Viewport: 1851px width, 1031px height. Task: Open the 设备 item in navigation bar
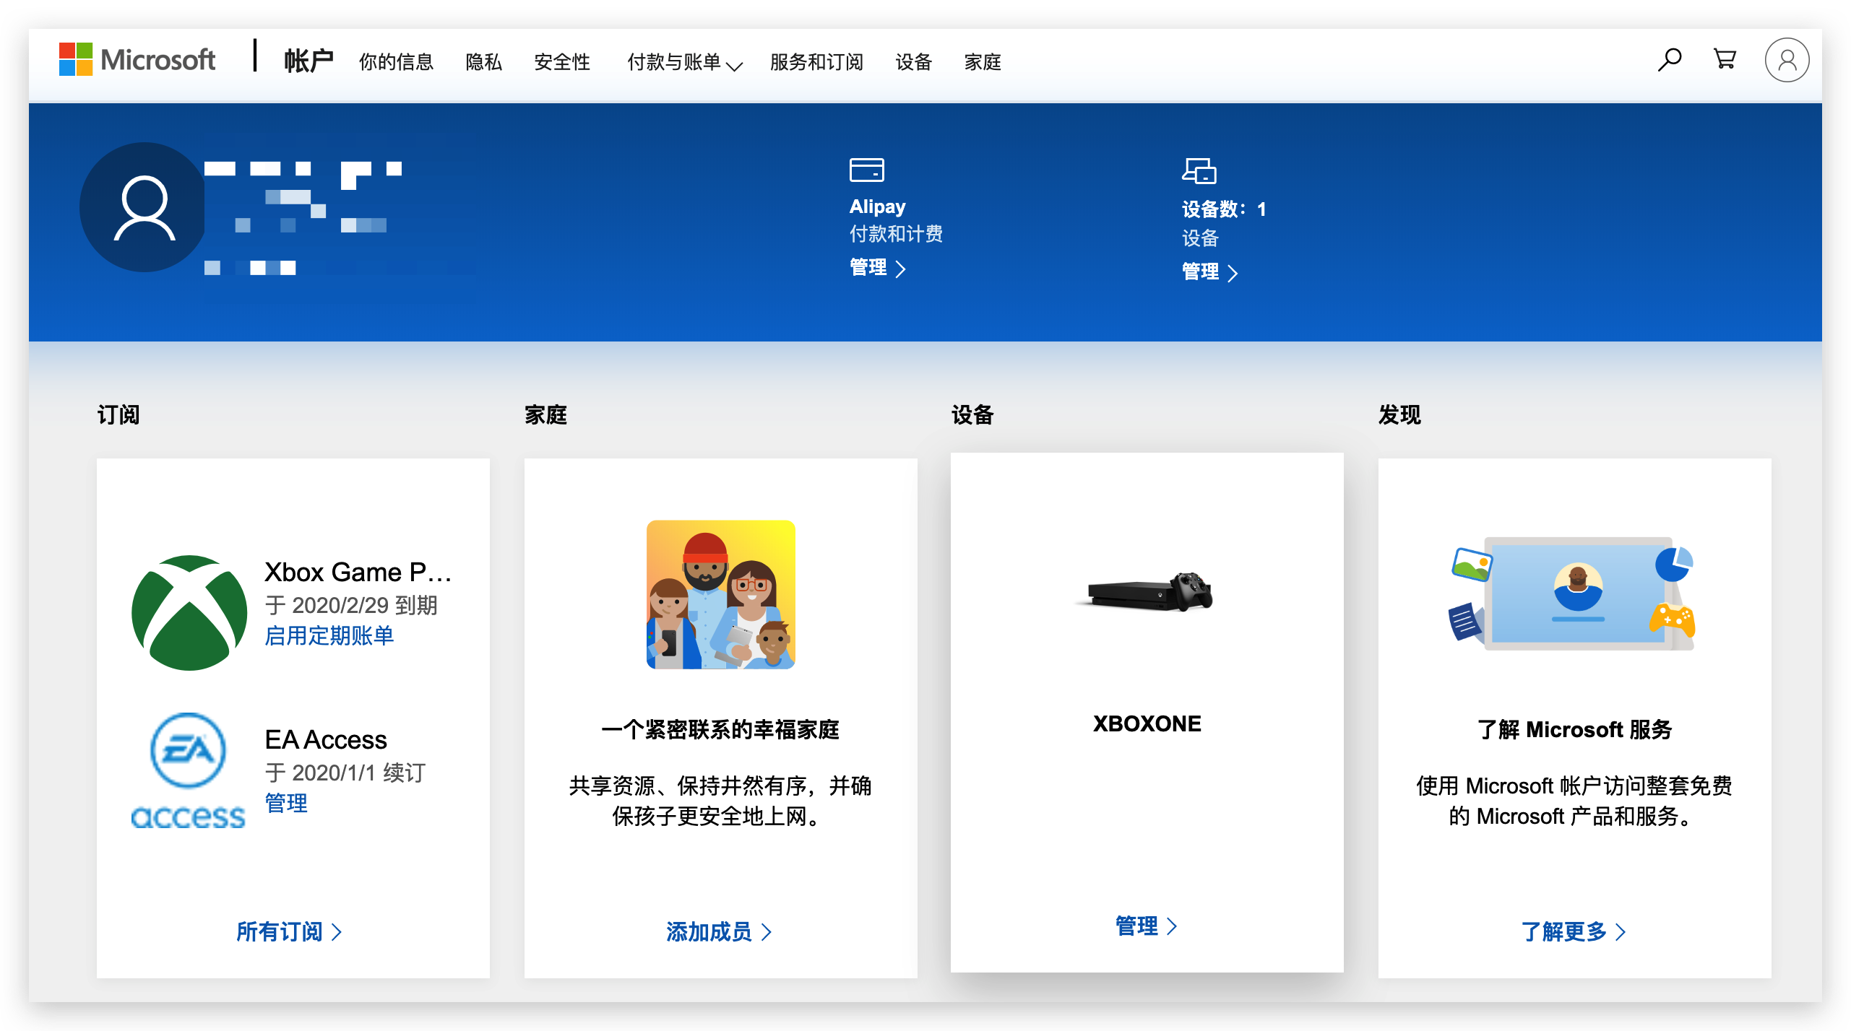914,62
